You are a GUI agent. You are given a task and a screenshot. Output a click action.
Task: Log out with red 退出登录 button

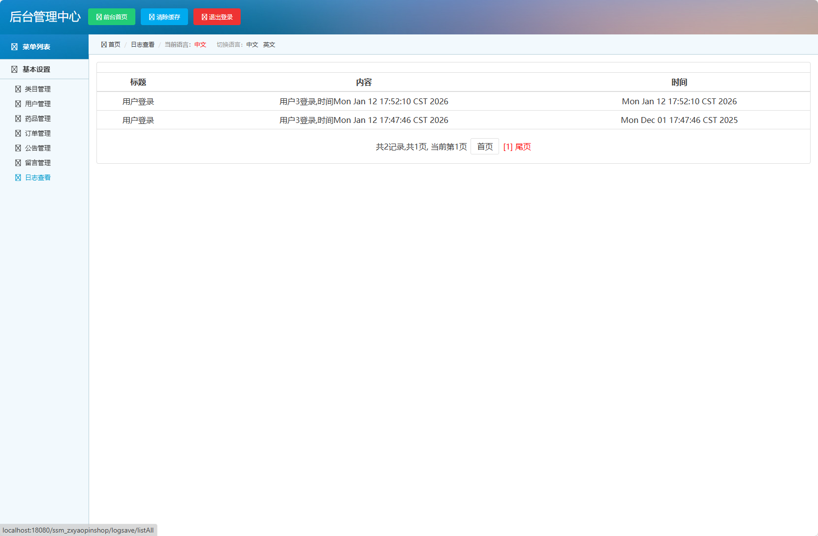[217, 17]
